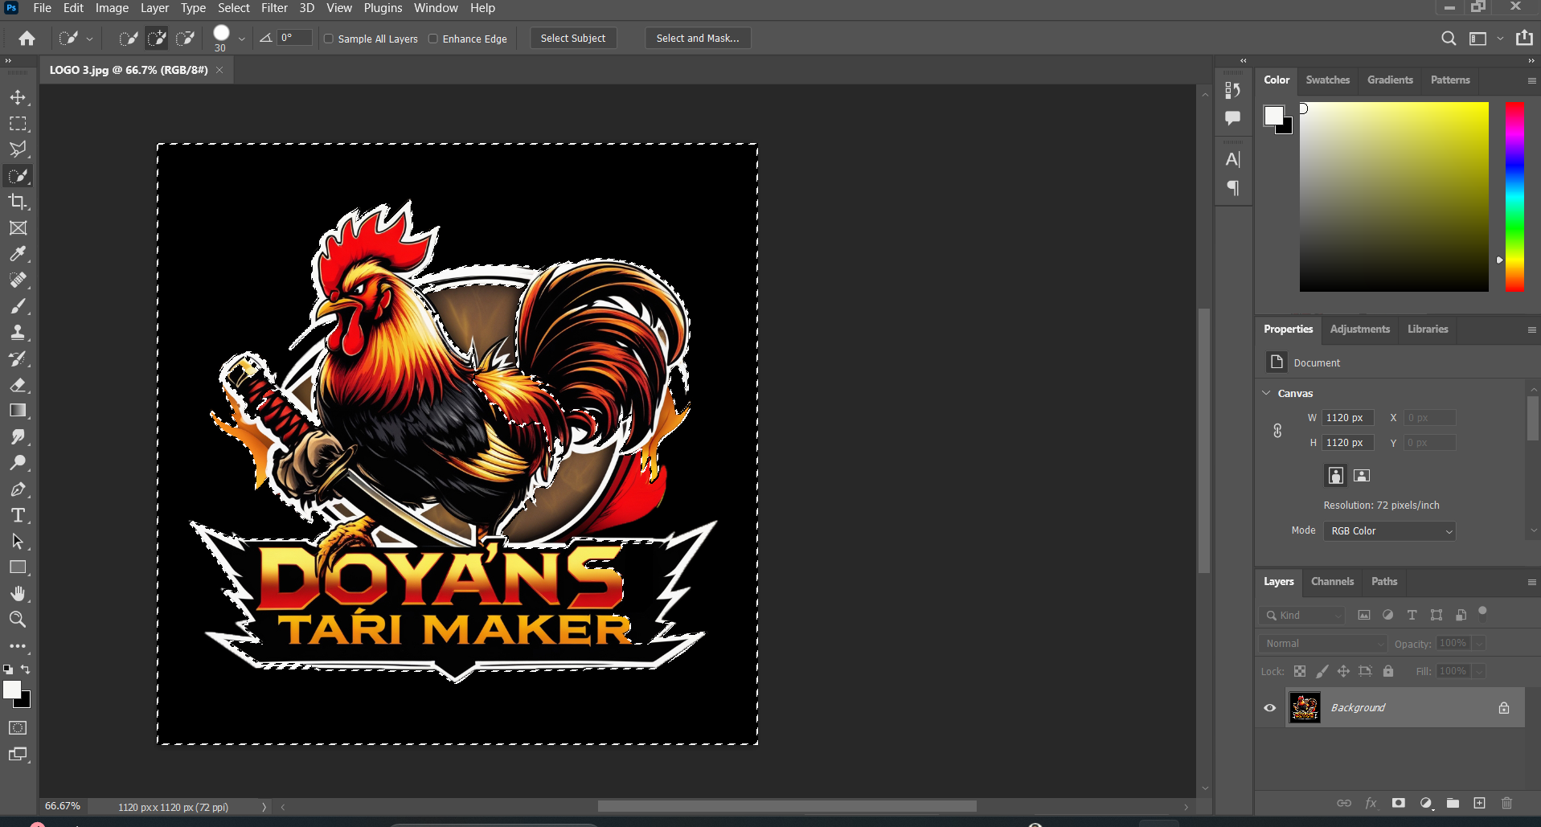
Task: Select the Clone Stamp tool
Action: (18, 332)
